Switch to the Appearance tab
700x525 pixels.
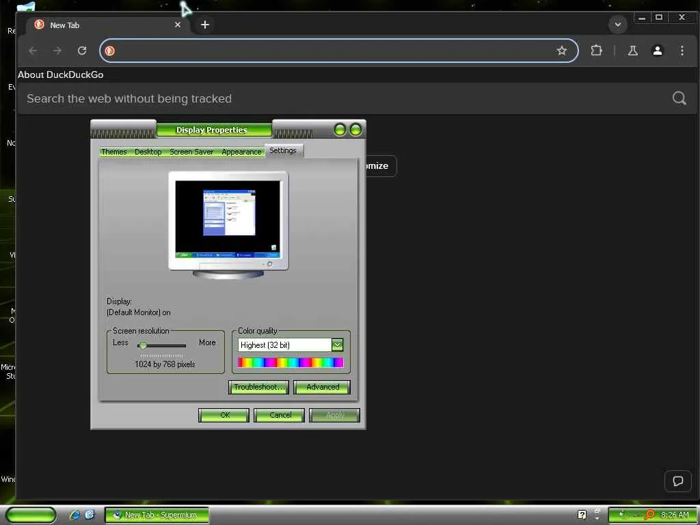[241, 152]
